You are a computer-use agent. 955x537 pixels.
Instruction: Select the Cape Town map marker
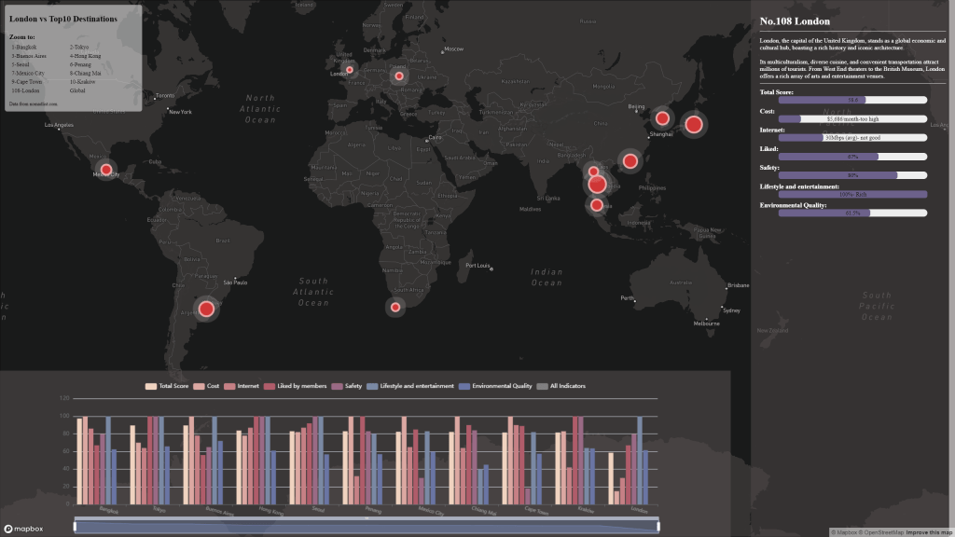pos(394,307)
